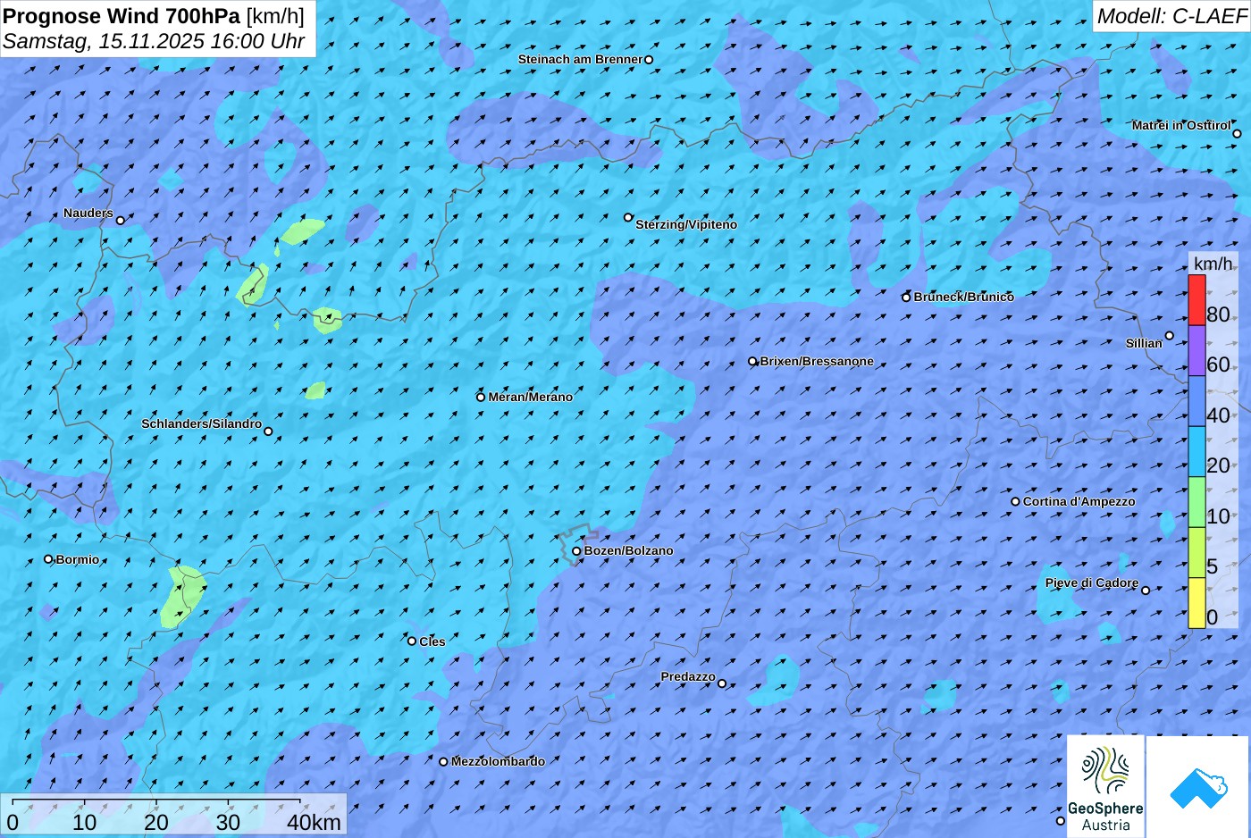
Task: Click the 'Bozen/Bolzano' label text
Action: point(629,550)
